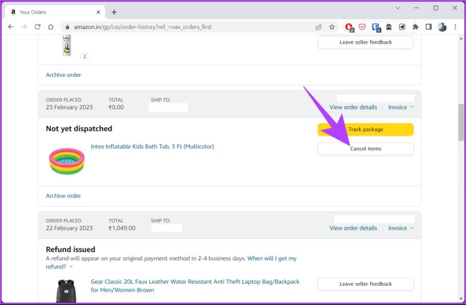Expand Invoice dropdown for 23 February order
The height and width of the screenshot is (305, 466).
coord(401,107)
